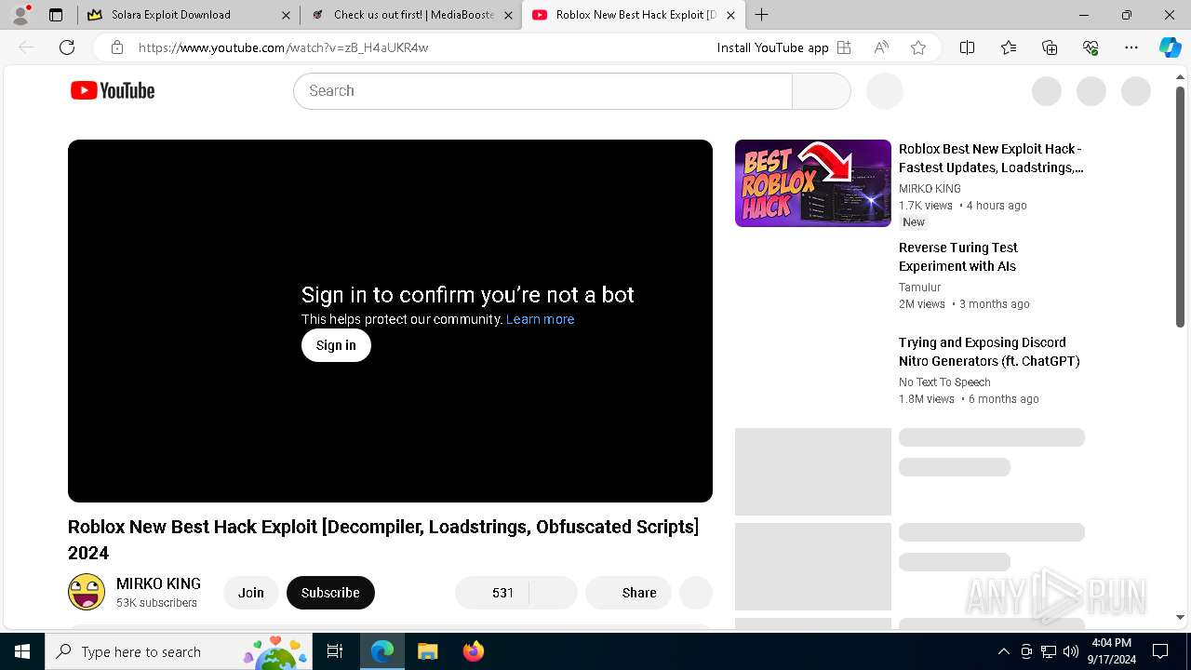Refresh the page with the reload icon
This screenshot has height=670, width=1191.
click(x=67, y=47)
